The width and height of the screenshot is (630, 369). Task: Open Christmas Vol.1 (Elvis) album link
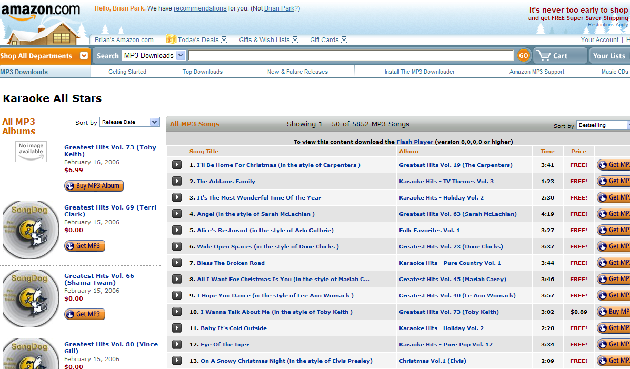coord(432,361)
